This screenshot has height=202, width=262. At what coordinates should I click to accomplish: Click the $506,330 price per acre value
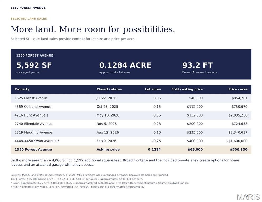point(239,150)
